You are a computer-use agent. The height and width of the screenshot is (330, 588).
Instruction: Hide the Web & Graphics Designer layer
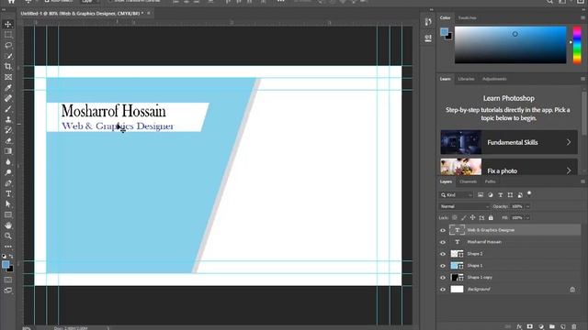(x=443, y=230)
